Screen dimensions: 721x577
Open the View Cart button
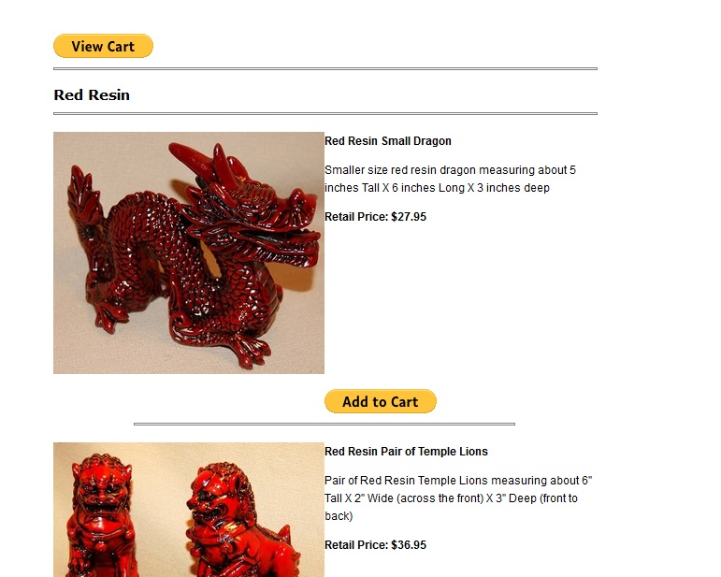(x=103, y=46)
